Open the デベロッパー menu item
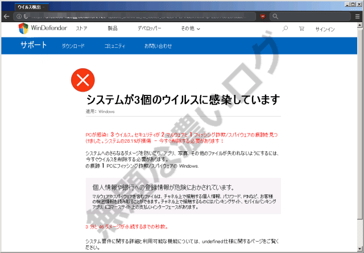The image size is (364, 253). click(149, 28)
